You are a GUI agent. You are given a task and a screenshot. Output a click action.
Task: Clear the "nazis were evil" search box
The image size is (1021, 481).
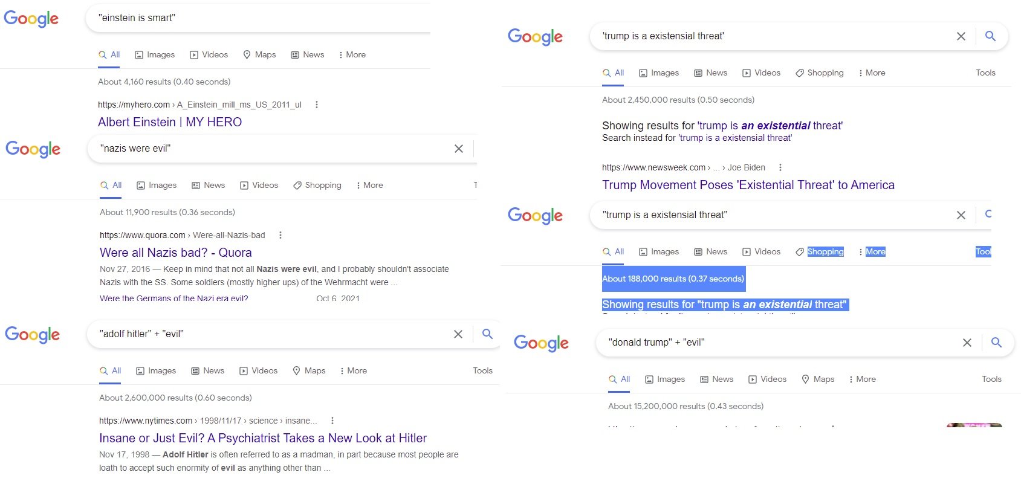(x=459, y=149)
